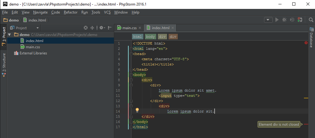315x138 pixels.
Task: Click index.html breadcrumb in navigation bar
Action: (x=35, y=20)
